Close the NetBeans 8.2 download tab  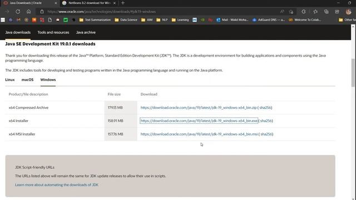[x=115, y=3]
